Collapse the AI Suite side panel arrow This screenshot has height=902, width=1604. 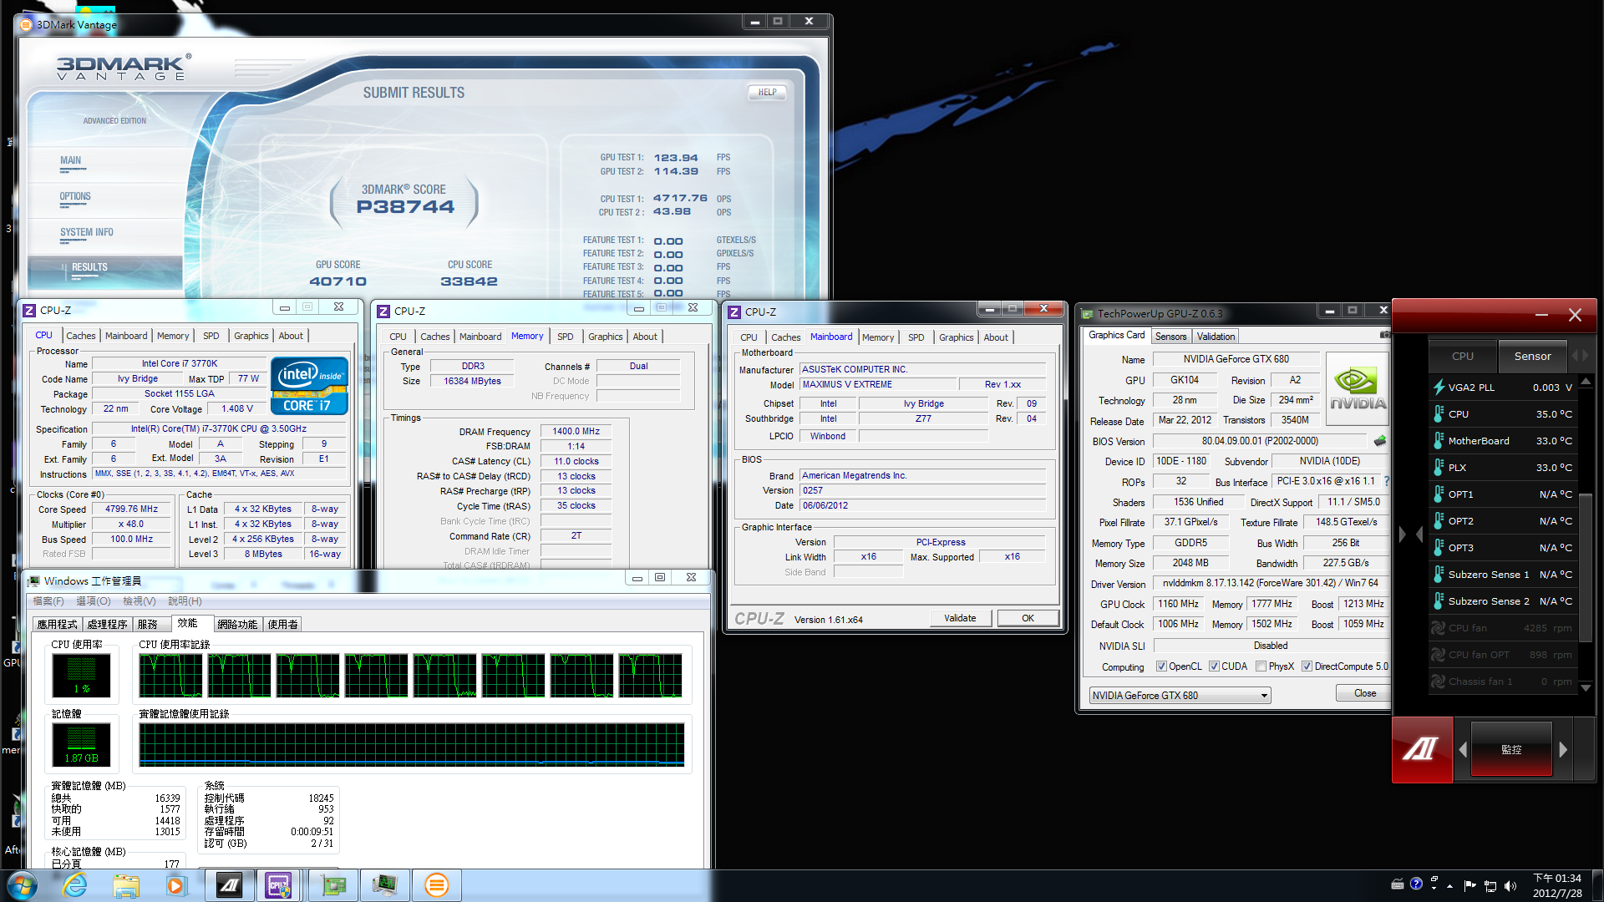click(x=1403, y=534)
